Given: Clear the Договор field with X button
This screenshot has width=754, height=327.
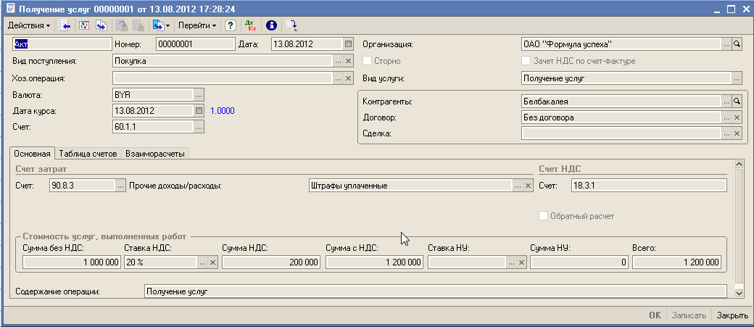Looking at the screenshot, I should (x=736, y=117).
